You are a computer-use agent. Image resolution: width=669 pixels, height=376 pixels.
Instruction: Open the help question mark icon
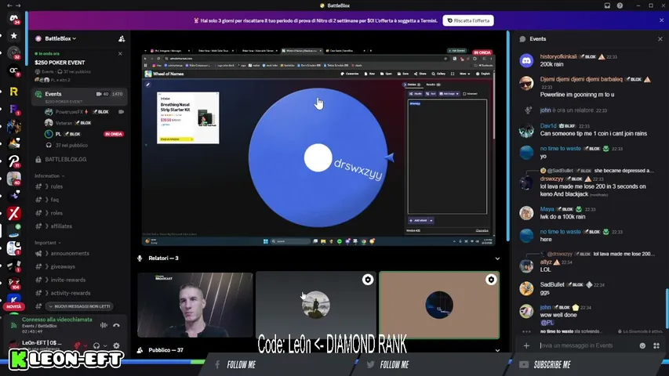click(x=620, y=5)
